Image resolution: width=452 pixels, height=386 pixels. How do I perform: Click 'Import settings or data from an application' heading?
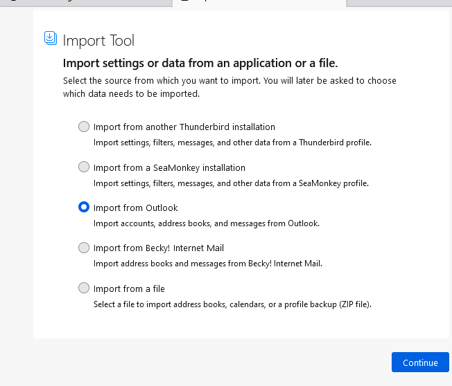(200, 63)
